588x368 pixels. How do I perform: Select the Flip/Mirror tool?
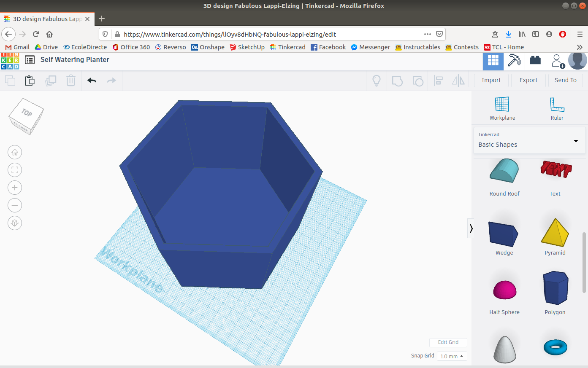click(x=458, y=80)
